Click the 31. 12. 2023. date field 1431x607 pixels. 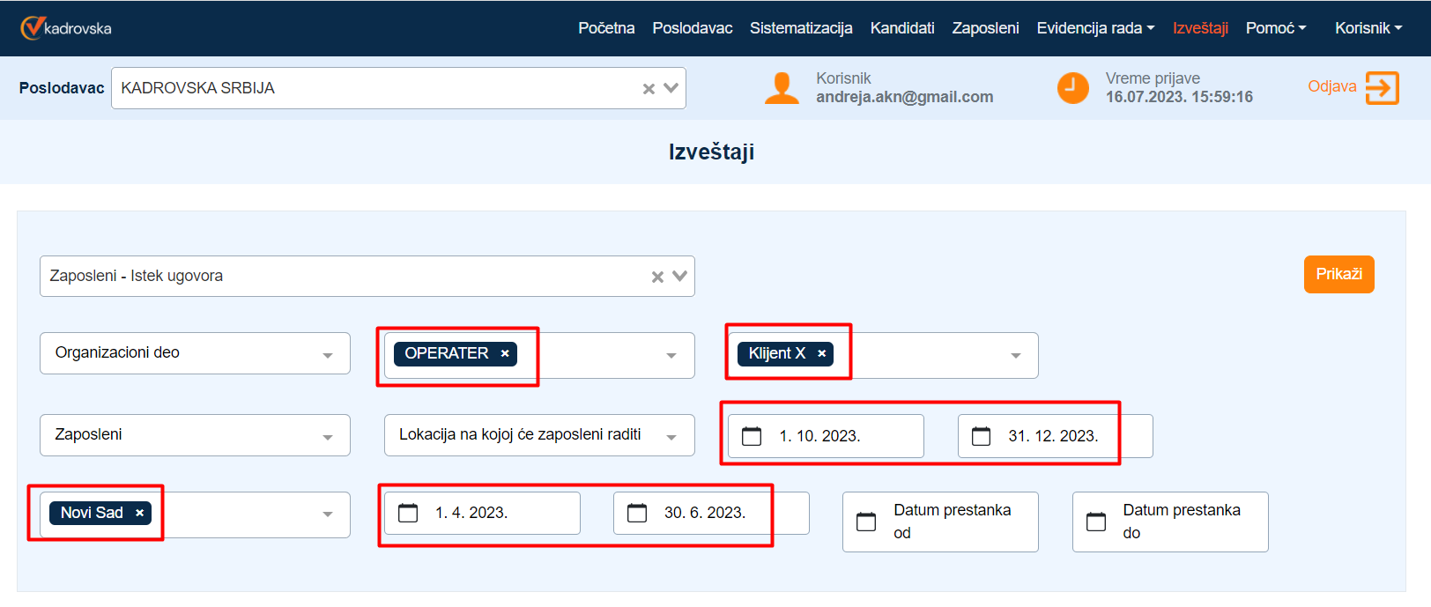click(x=1053, y=436)
